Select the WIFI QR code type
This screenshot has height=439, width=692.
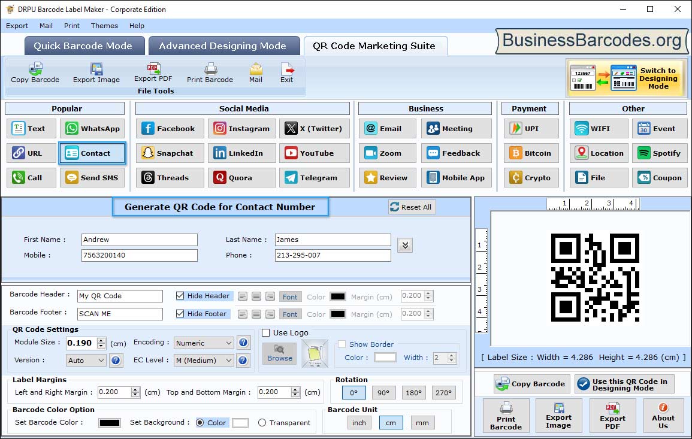pyautogui.click(x=599, y=128)
